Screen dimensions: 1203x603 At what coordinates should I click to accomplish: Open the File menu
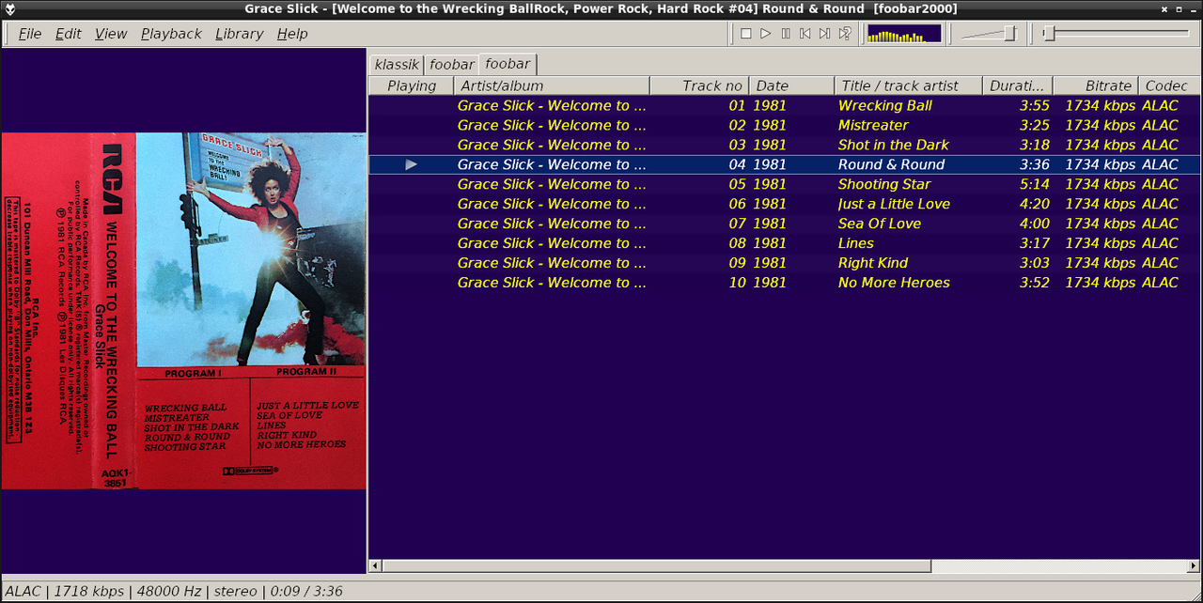click(x=30, y=34)
